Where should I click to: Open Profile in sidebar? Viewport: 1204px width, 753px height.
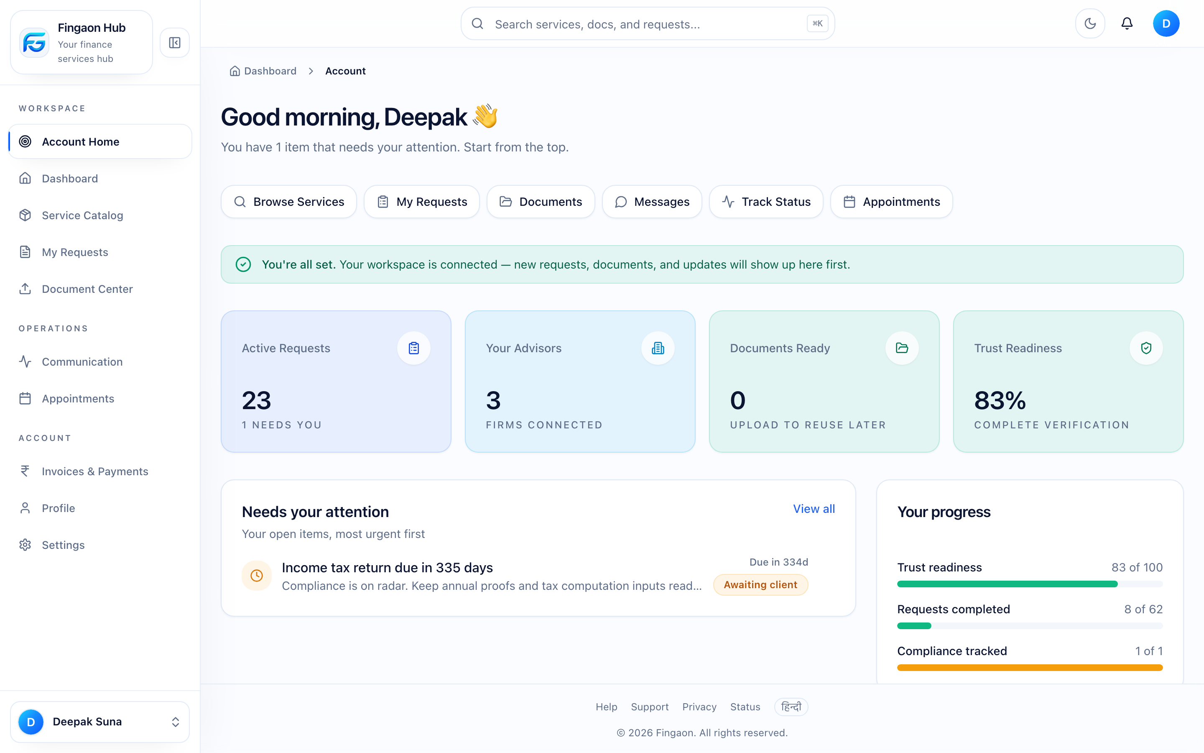[x=100, y=508]
